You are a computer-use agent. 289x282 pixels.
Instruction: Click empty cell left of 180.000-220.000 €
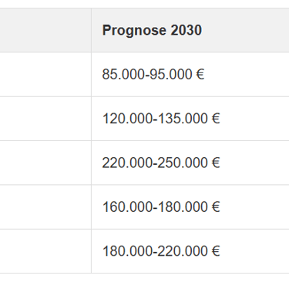click(45, 251)
